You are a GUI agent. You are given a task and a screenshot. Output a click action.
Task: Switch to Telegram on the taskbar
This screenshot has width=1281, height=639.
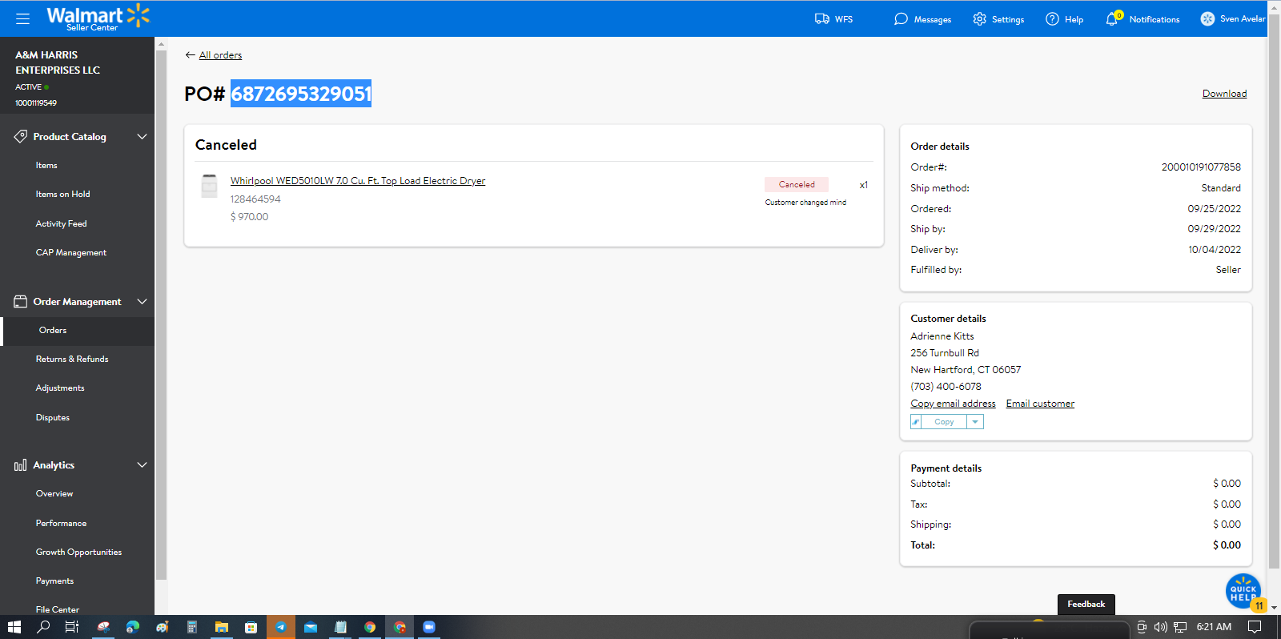[x=281, y=627]
